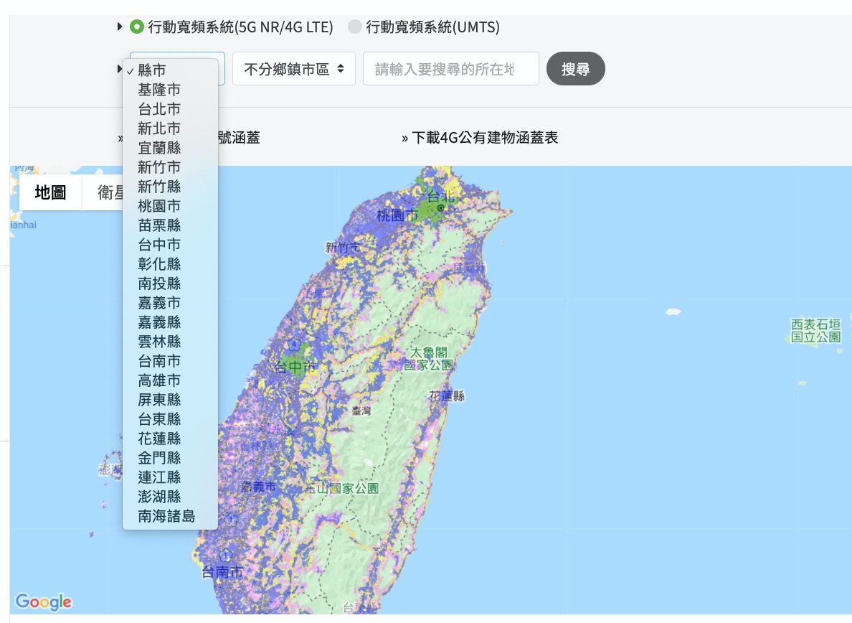The height and width of the screenshot is (623, 852).
Task: Select 彰化縣 from the county list
Action: 171,264
